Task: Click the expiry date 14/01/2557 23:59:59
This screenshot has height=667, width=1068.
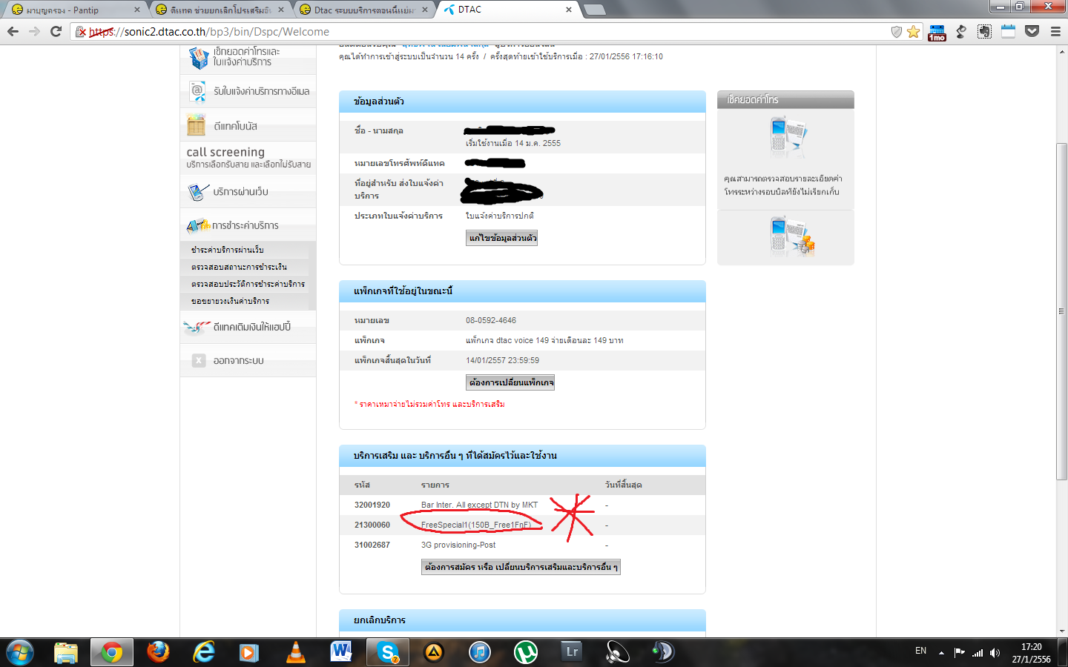Action: (x=502, y=360)
